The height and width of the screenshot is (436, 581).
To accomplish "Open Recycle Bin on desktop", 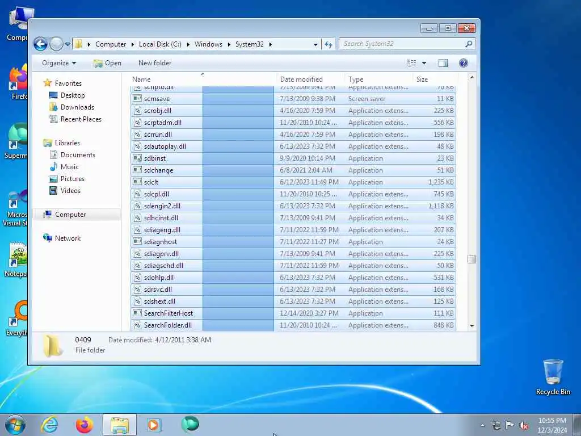I will (553, 377).
